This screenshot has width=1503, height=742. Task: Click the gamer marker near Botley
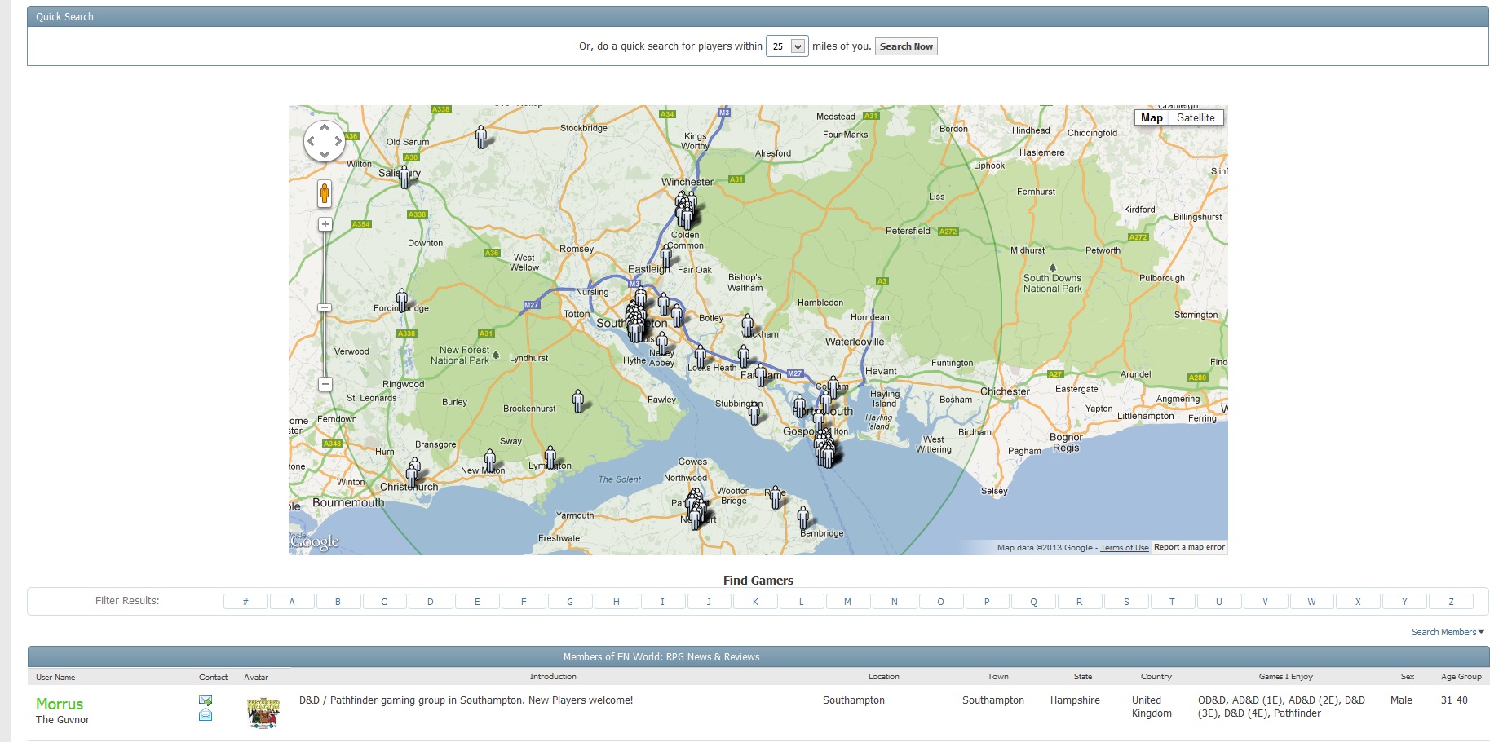pos(677,316)
